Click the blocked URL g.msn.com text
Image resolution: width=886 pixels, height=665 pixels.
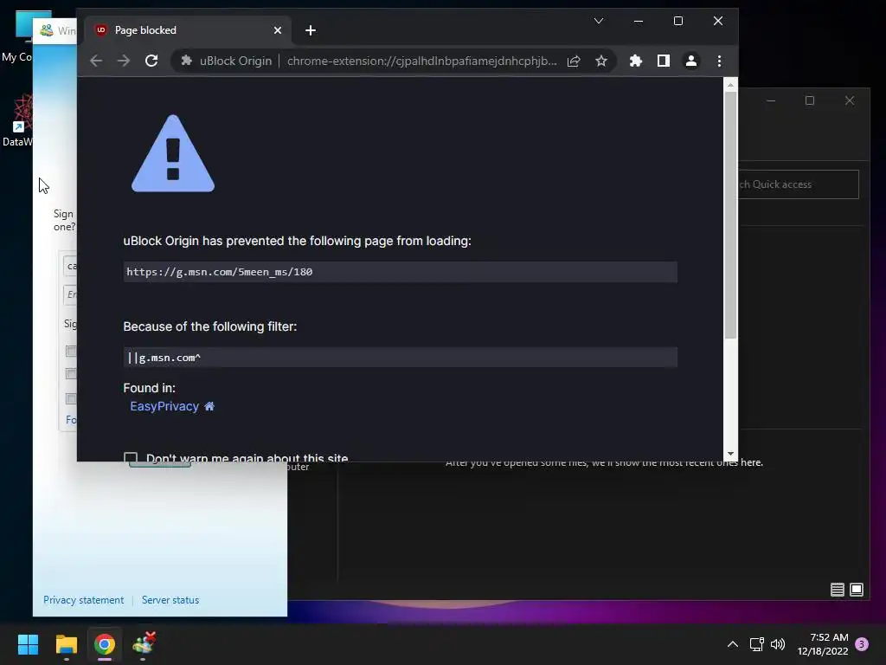(219, 272)
